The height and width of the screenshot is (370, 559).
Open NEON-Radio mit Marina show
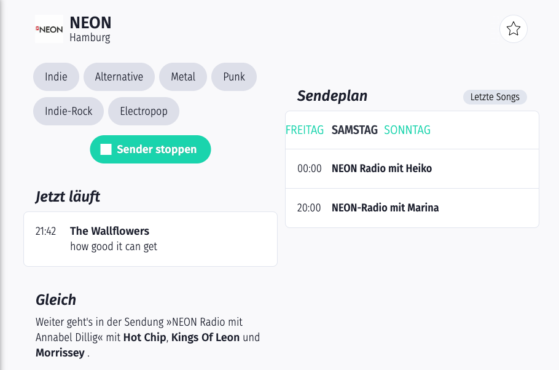click(385, 208)
